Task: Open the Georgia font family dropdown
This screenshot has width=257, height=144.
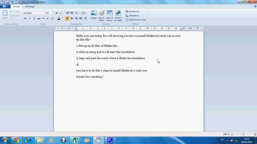Action: pos(44,13)
